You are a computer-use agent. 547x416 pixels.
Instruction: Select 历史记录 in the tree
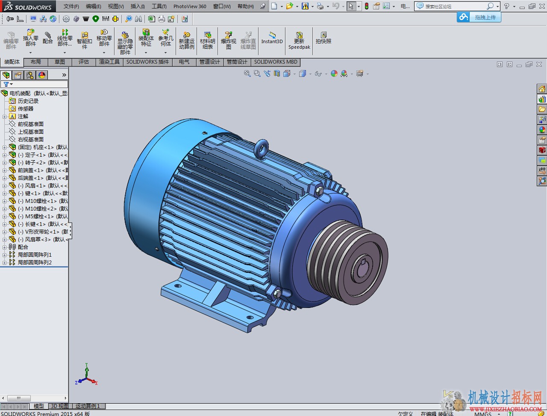coord(28,101)
